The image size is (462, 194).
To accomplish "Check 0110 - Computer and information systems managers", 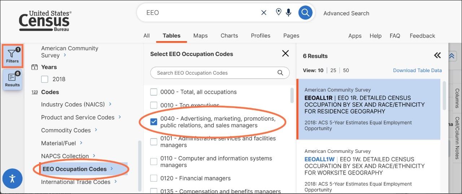I will click(x=154, y=162).
